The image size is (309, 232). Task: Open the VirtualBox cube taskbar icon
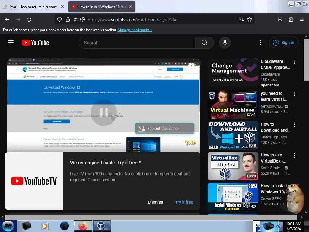coord(101,226)
